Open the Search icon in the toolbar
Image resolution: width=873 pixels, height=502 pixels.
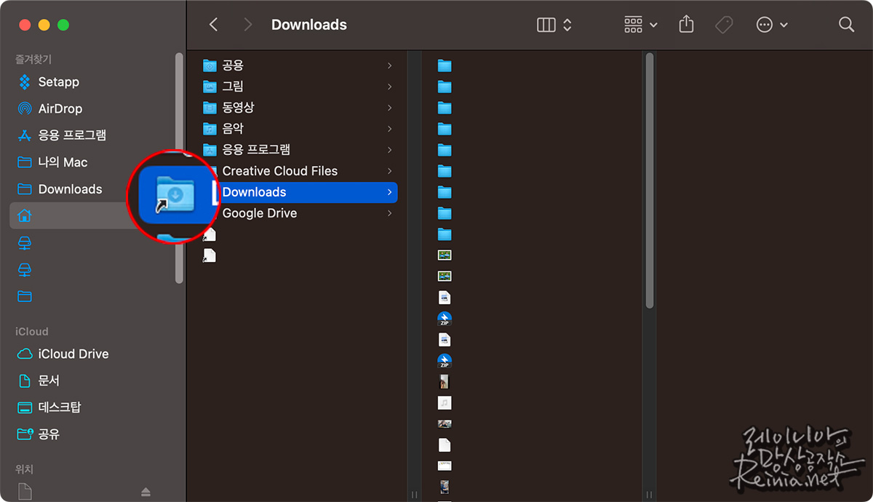[846, 24]
